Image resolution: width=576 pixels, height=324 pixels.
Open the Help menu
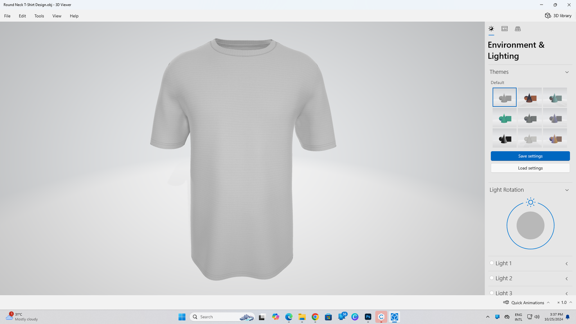(x=74, y=16)
